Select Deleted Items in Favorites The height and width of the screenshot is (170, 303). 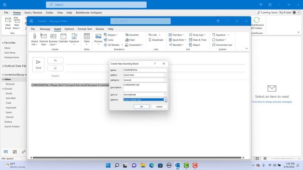click(x=11, y=58)
